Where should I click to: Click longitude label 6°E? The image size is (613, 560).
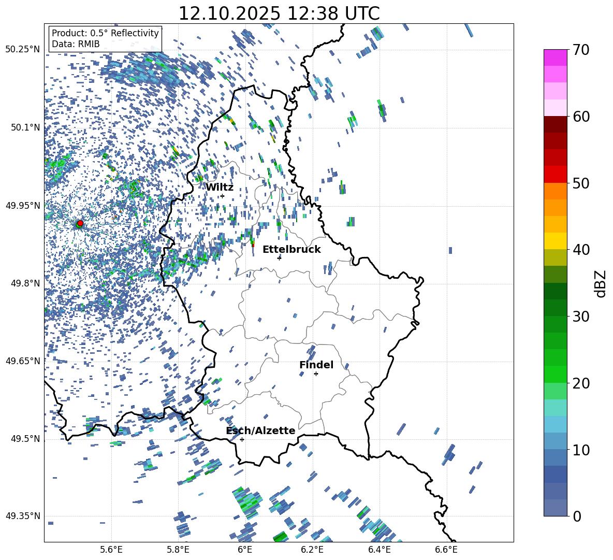(245, 550)
